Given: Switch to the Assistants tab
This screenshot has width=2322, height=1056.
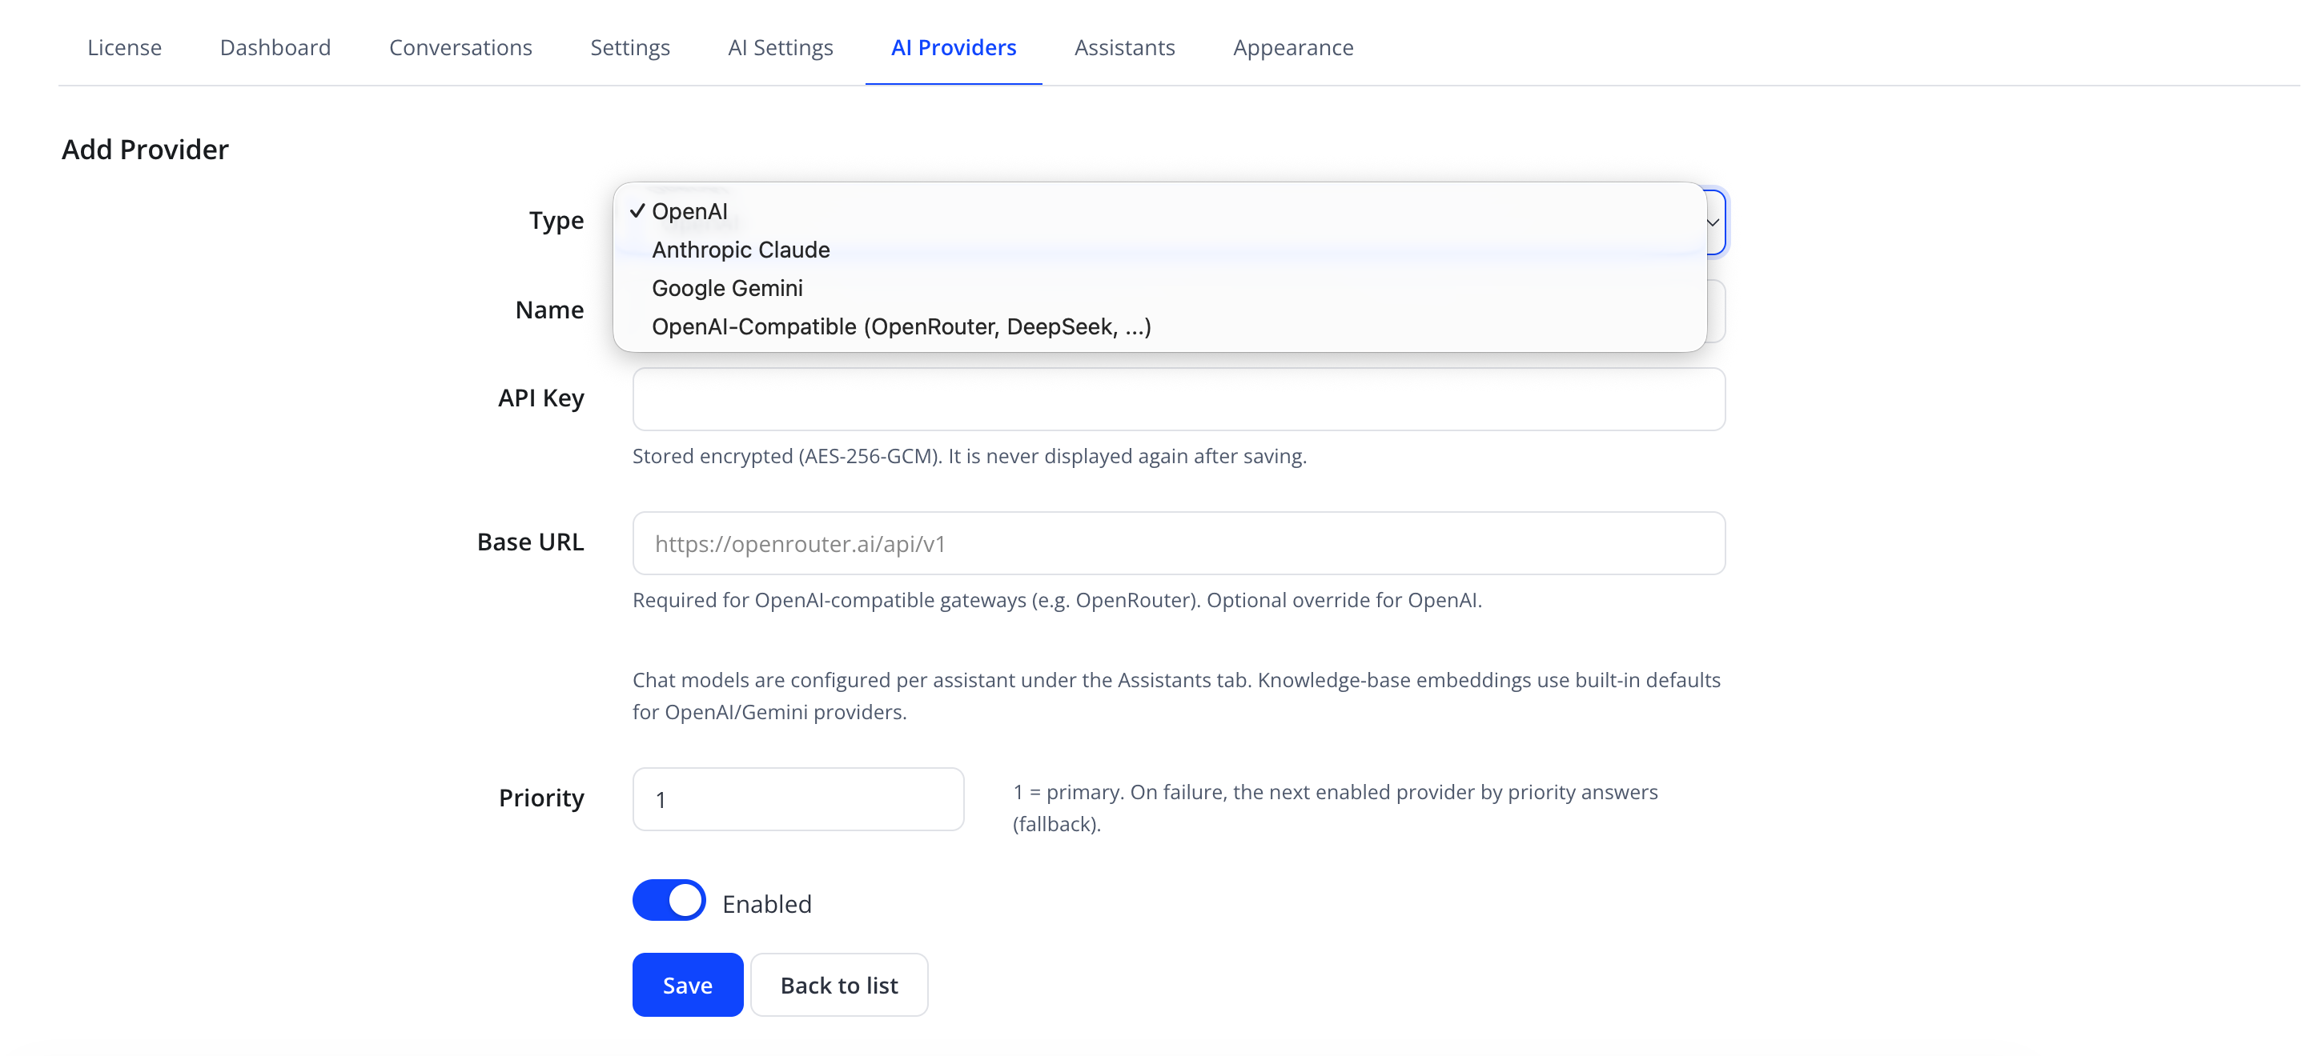Looking at the screenshot, I should coord(1124,47).
